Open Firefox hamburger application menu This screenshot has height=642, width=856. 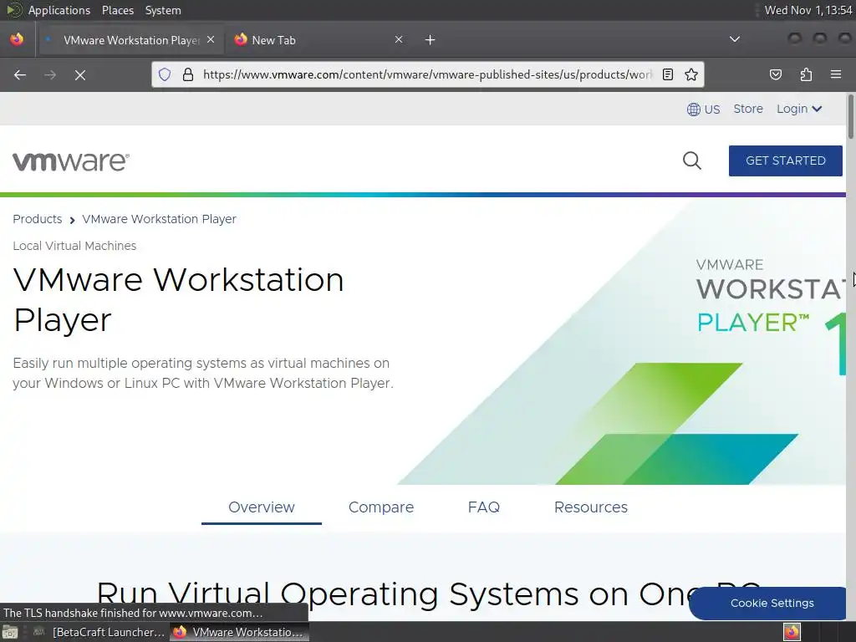pyautogui.click(x=836, y=74)
